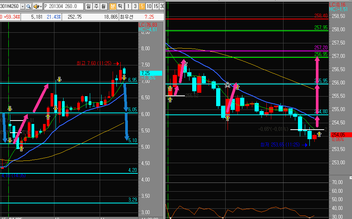The image size is (352, 219).
Task: Click the star marker on the right chart
Action: tap(228, 85)
